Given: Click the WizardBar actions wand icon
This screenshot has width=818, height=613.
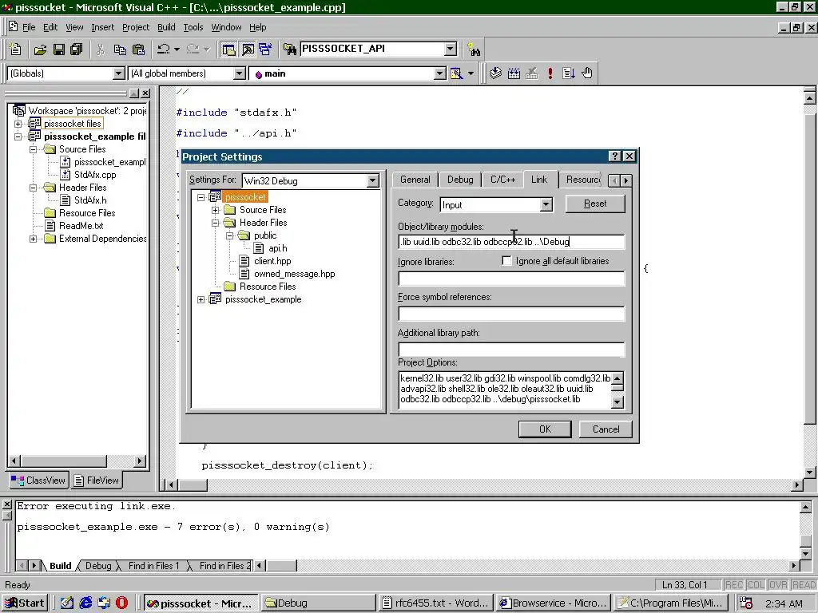Looking at the screenshot, I should tap(456, 73).
